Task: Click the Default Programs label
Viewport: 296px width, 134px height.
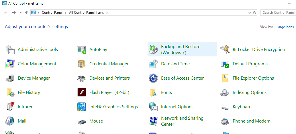Action: tap(250, 64)
